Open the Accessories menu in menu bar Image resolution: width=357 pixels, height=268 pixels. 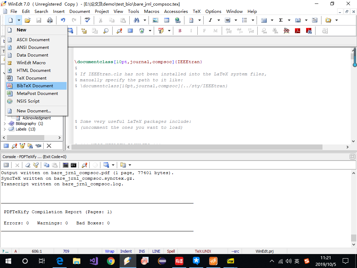[176, 12]
